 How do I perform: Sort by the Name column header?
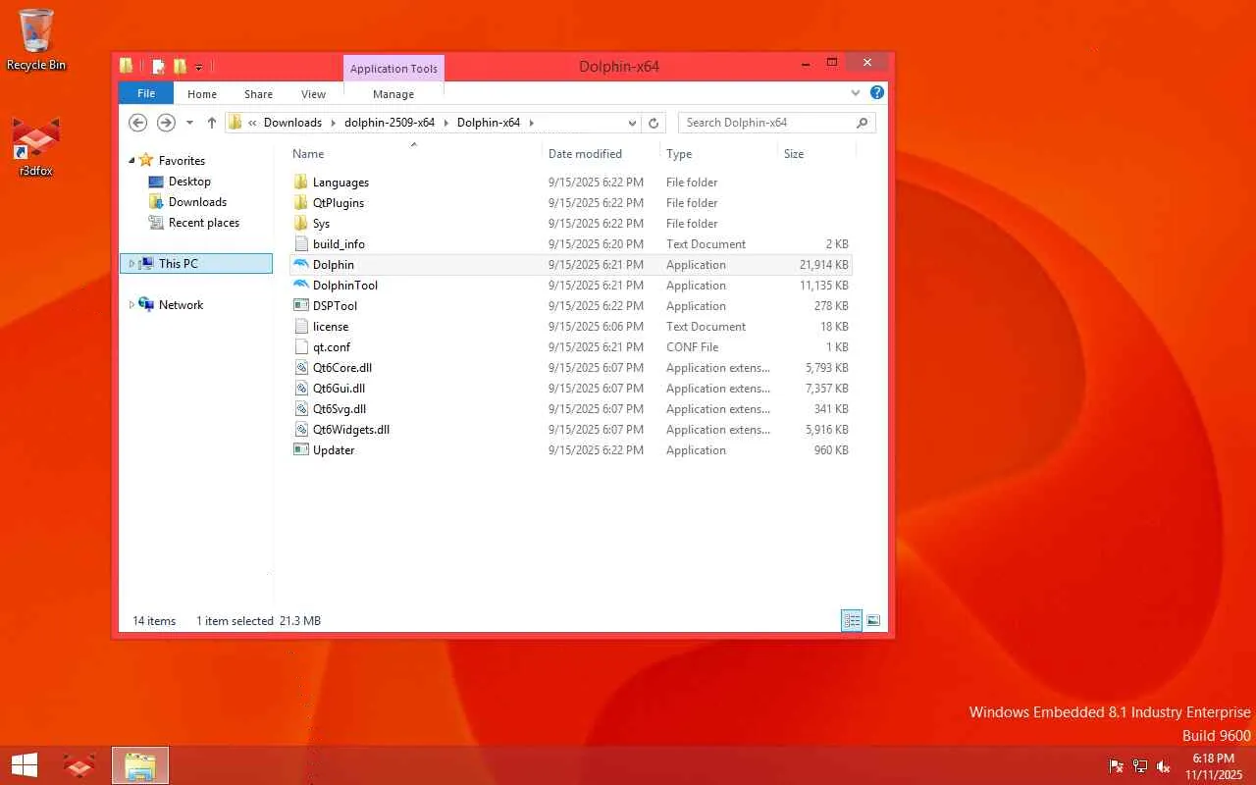pos(415,153)
